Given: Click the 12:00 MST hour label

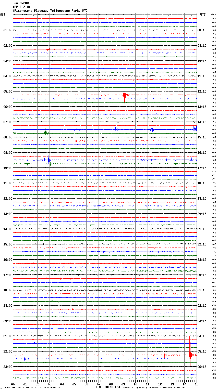Looking at the screenshot, I should point(8,199).
